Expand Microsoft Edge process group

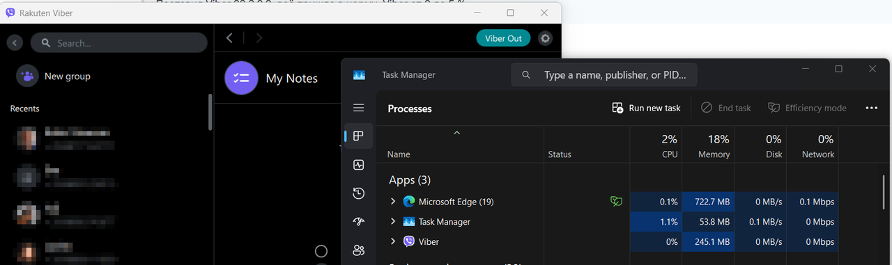click(393, 202)
